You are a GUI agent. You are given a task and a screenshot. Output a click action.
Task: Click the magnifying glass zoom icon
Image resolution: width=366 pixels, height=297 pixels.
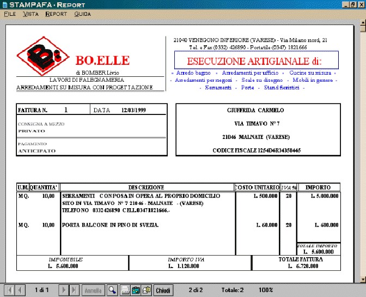click(112, 290)
